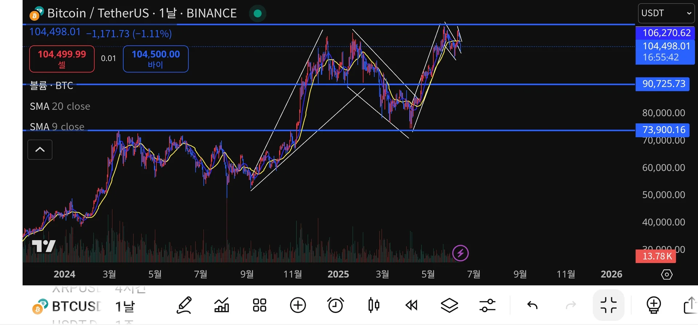
Task: Undo the last chart action
Action: click(532, 305)
